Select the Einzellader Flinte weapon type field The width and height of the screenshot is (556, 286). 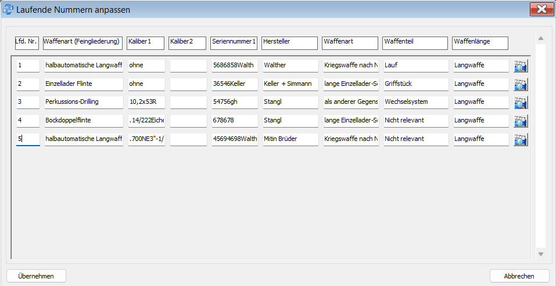pos(83,84)
